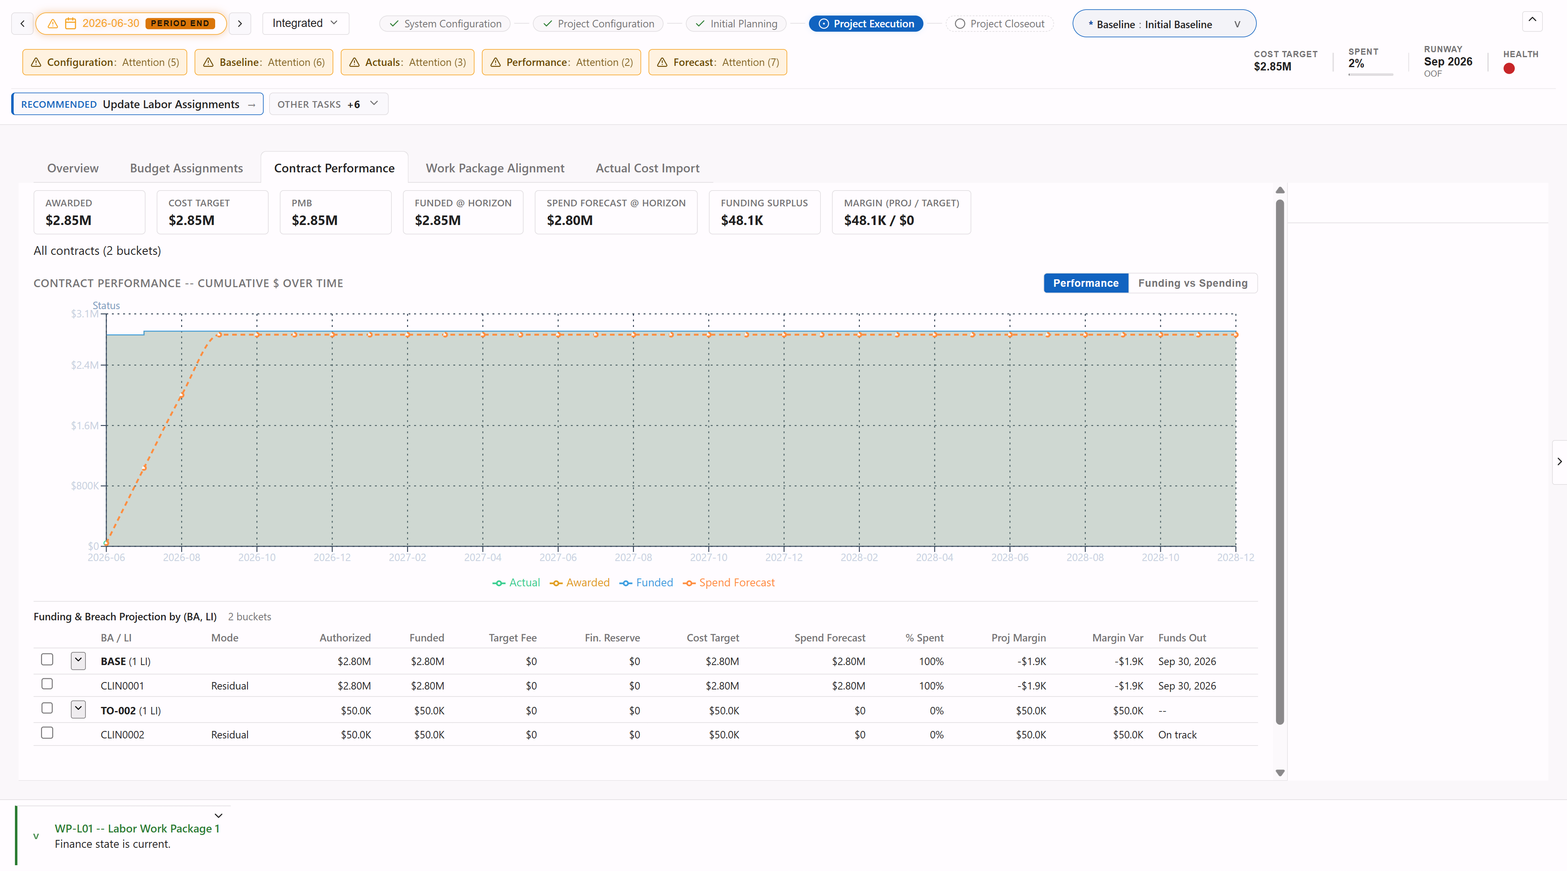The width and height of the screenshot is (1567, 871).
Task: Click arrow on Update Labor Assignments
Action: (251, 104)
